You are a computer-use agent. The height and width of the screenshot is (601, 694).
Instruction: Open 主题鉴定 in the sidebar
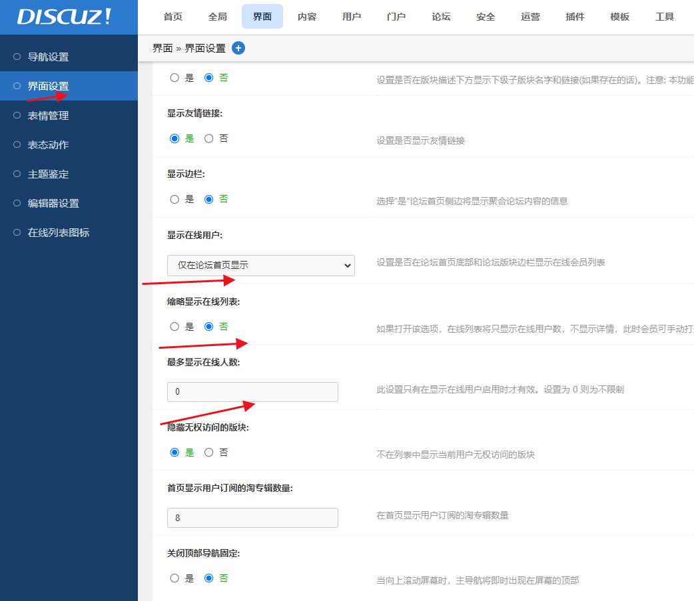point(48,174)
